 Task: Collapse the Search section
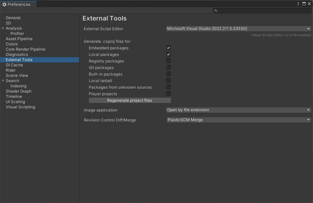pos(3,81)
